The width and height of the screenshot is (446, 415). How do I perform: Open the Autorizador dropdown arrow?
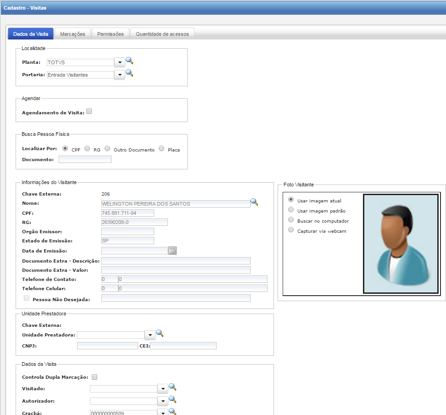[x=163, y=401]
